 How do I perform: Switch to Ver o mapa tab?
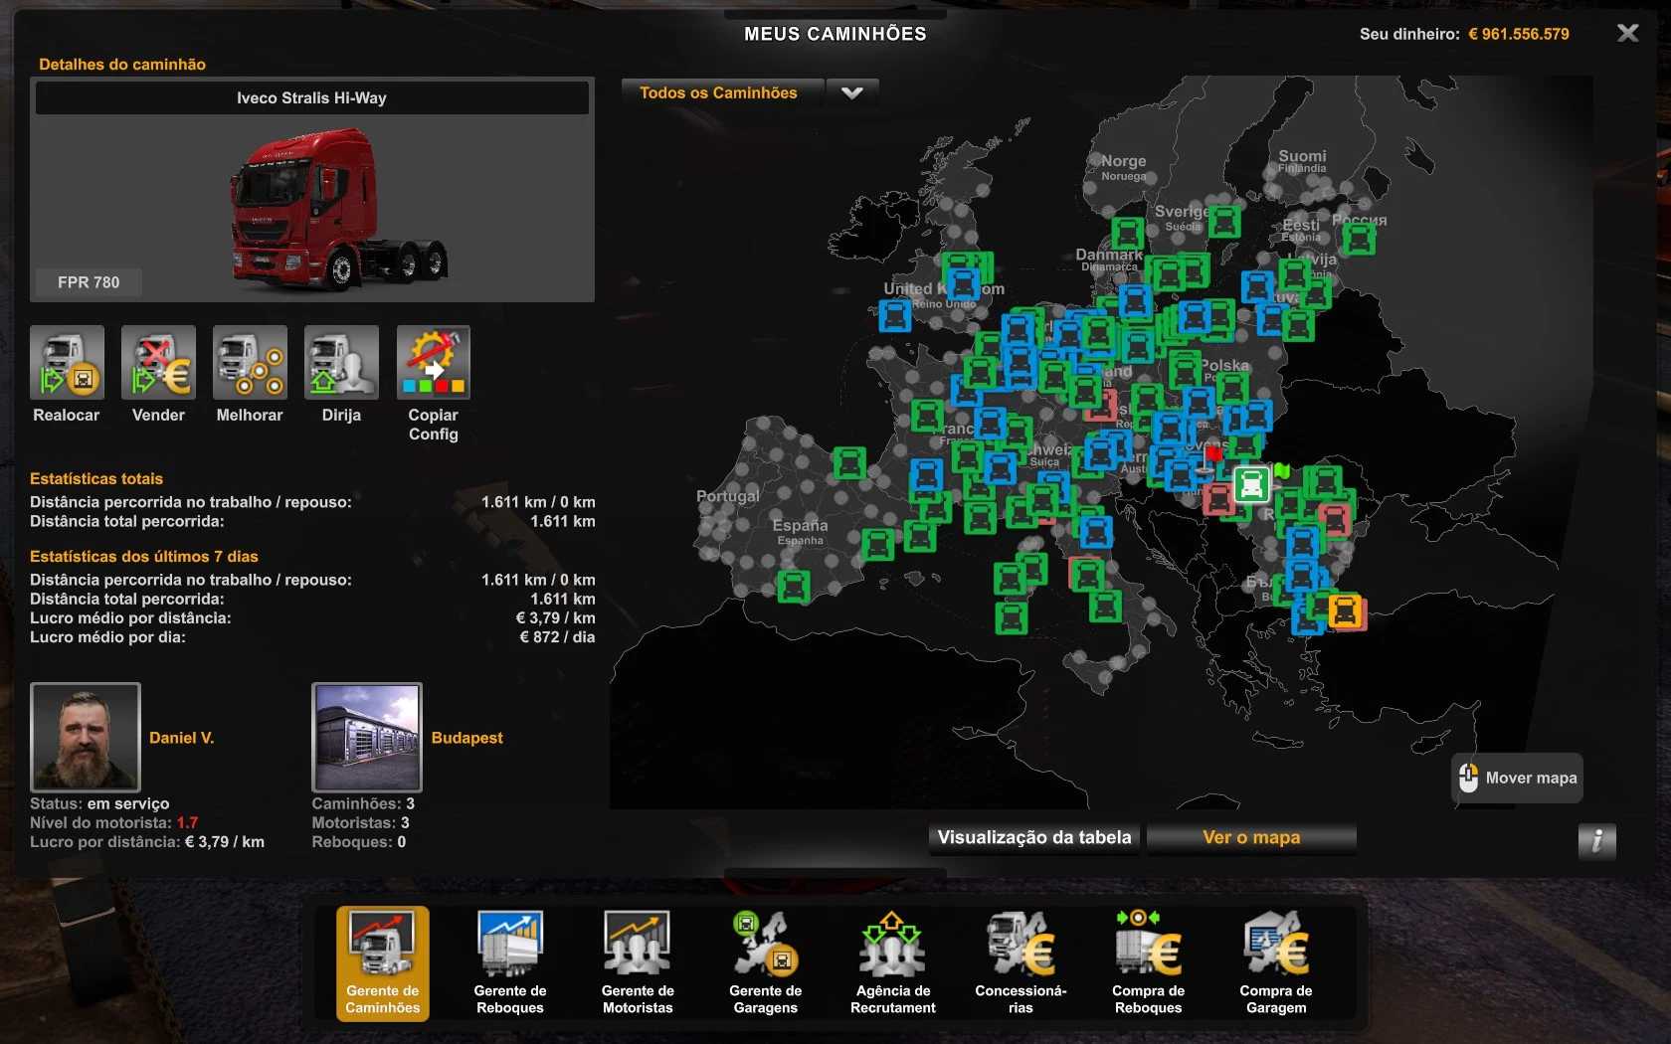(x=1251, y=838)
